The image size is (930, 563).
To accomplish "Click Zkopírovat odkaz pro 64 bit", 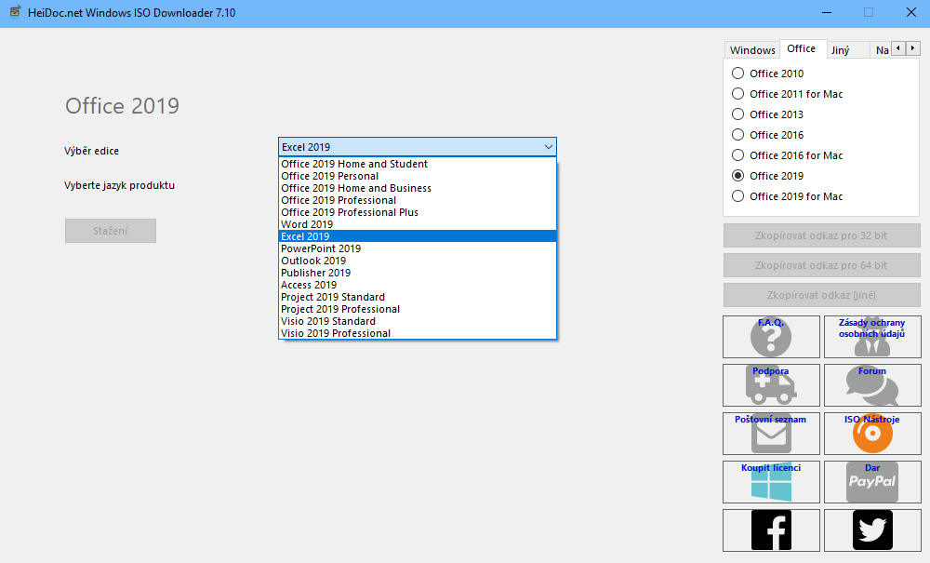I will (x=821, y=265).
